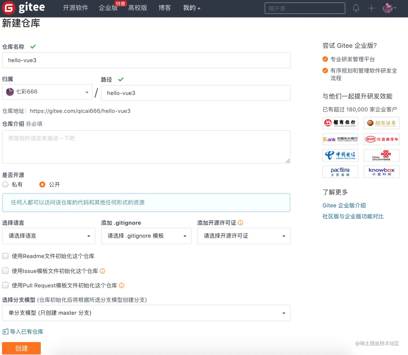The height and width of the screenshot is (355, 408).
Task: Click the 招商证券 logo
Action: pyautogui.click(x=381, y=123)
